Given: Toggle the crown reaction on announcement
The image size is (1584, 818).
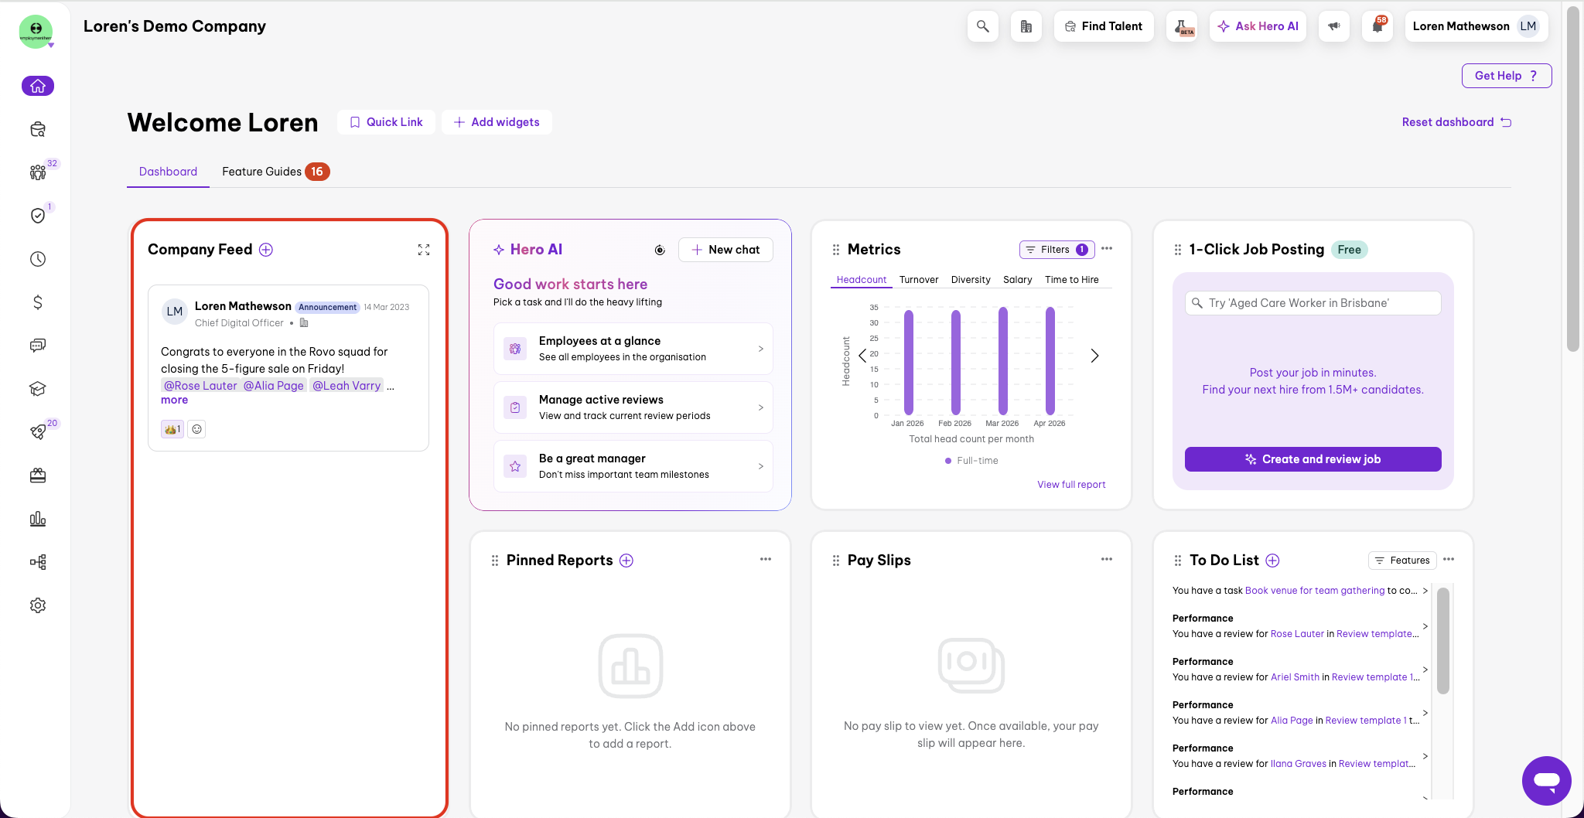Looking at the screenshot, I should (172, 429).
